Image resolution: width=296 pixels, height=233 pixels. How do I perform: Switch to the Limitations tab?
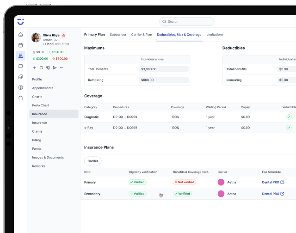coord(215,35)
